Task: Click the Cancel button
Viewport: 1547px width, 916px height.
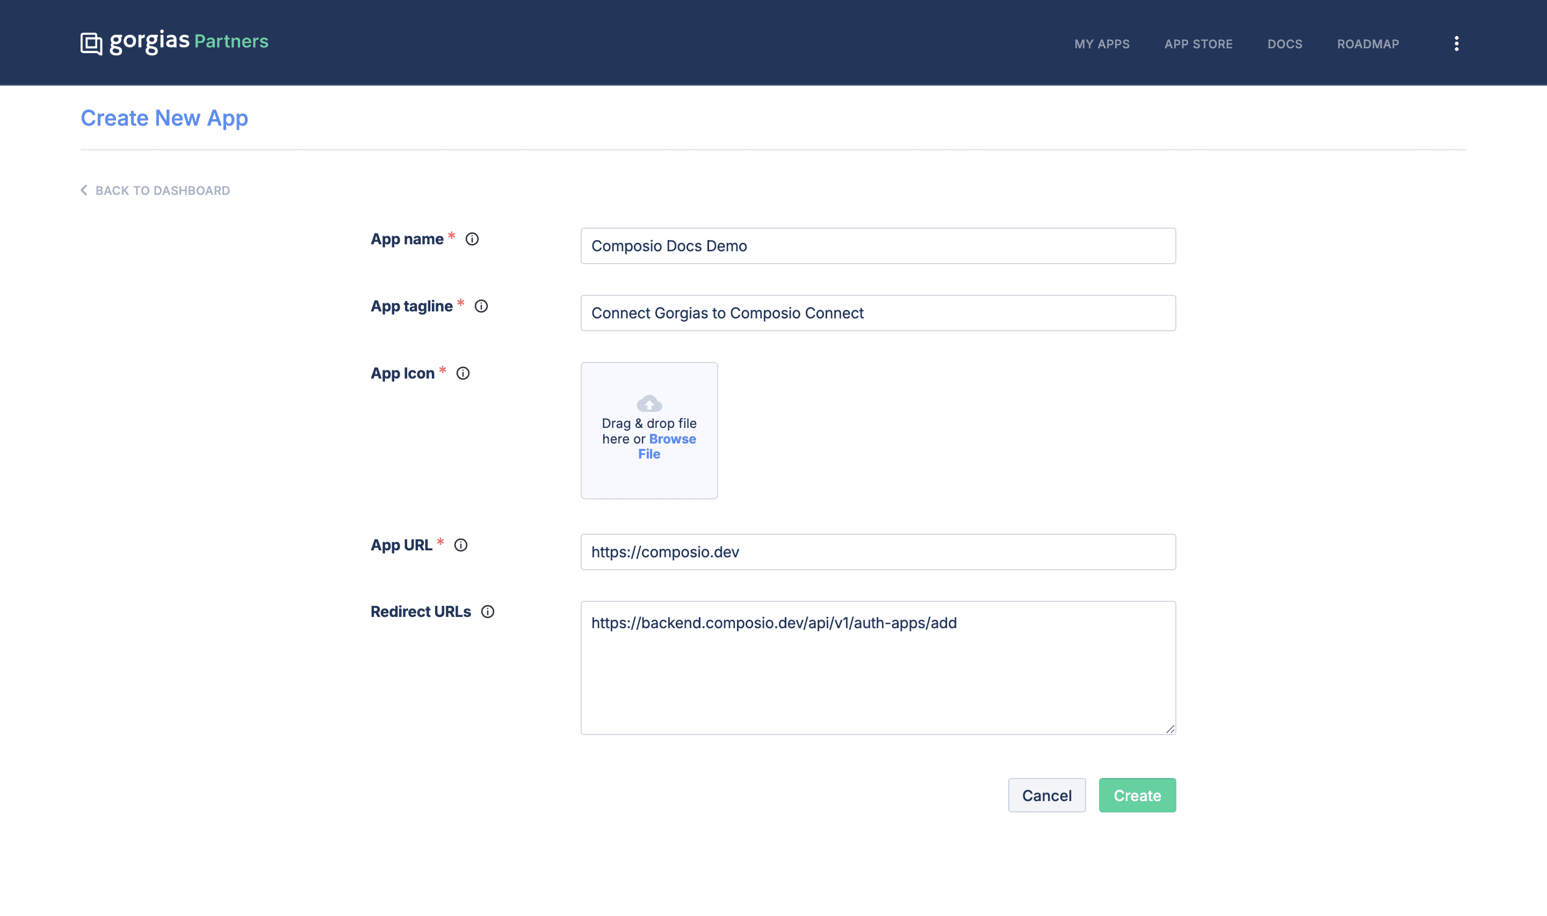Action: pos(1046,795)
